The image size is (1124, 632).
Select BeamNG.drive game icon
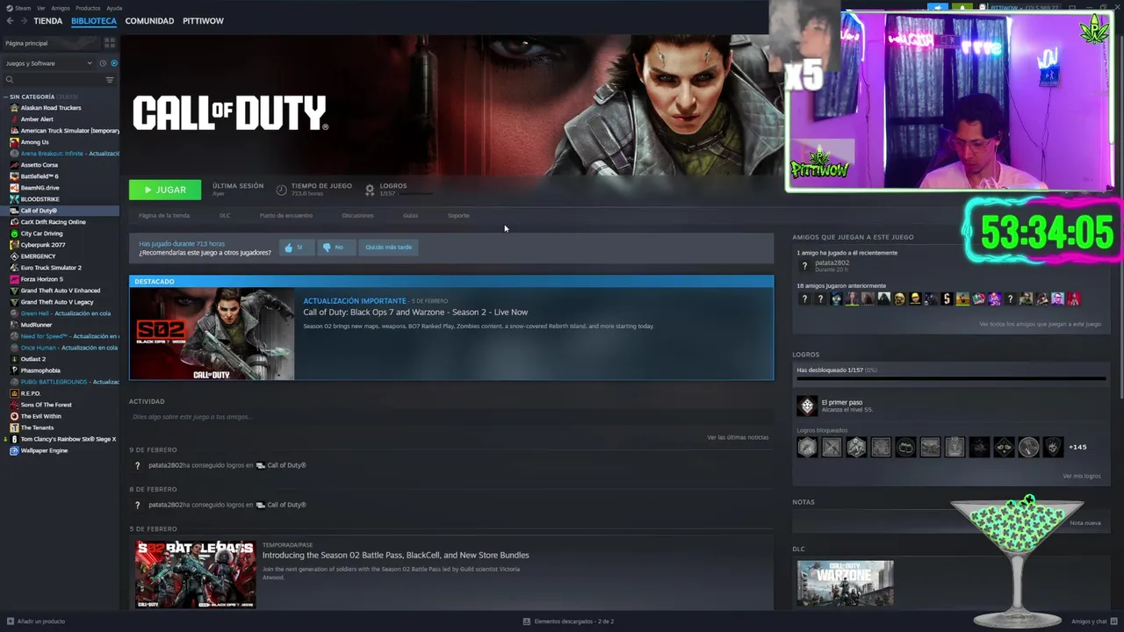click(x=14, y=188)
